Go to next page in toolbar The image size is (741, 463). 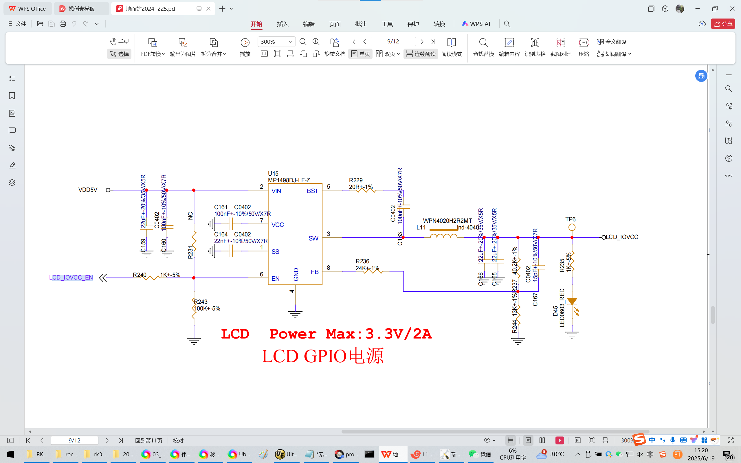422,42
